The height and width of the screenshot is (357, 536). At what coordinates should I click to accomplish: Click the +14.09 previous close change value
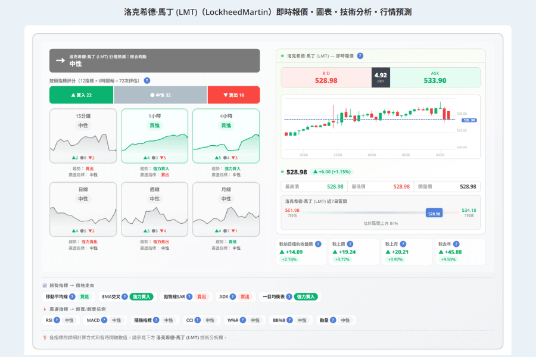tap(291, 252)
